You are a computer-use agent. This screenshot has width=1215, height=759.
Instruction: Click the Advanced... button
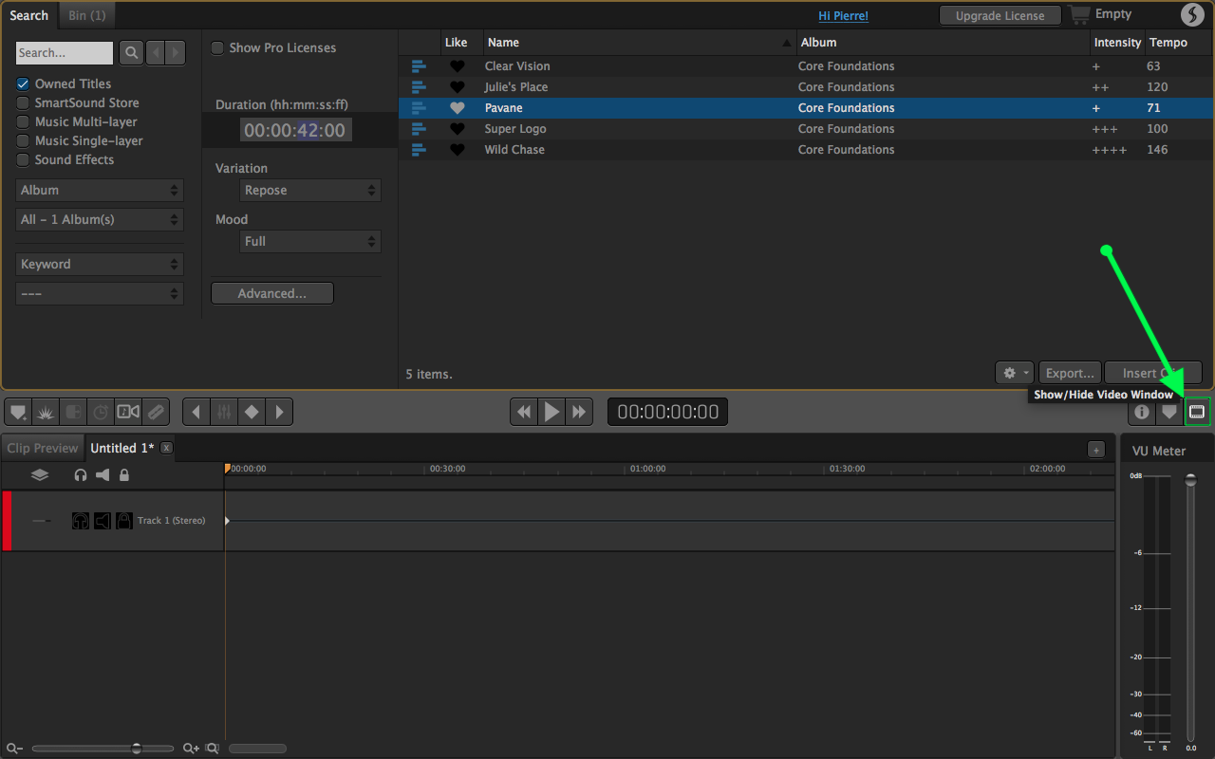click(272, 293)
